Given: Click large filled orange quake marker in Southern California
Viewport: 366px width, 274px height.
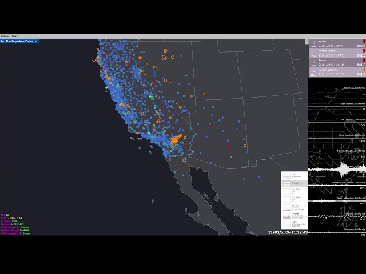Looking at the screenshot, I should coord(174,140).
